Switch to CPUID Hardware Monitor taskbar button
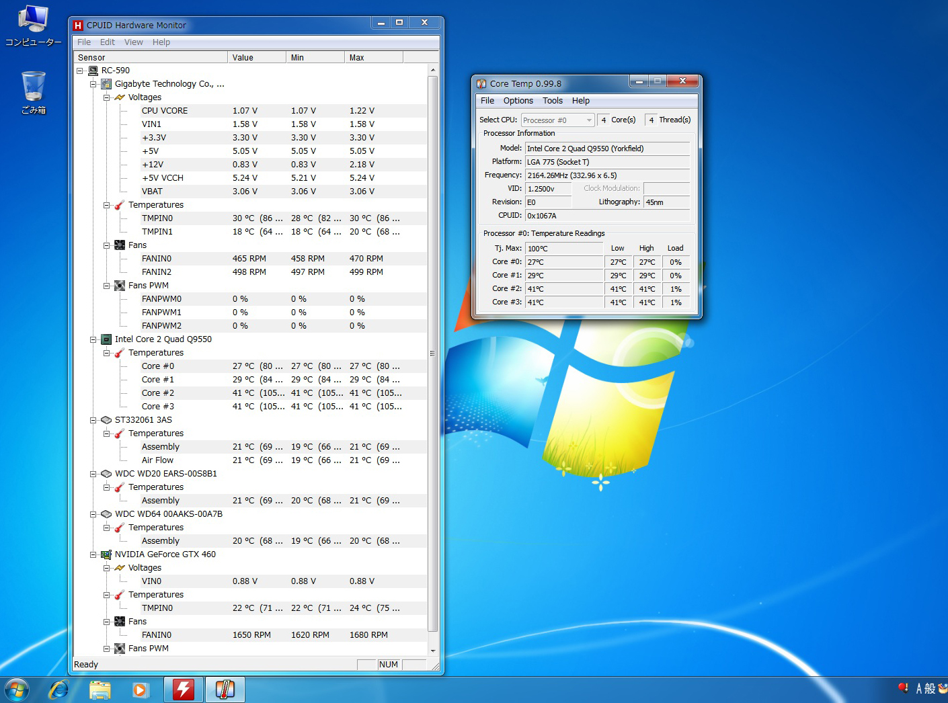 click(x=184, y=690)
